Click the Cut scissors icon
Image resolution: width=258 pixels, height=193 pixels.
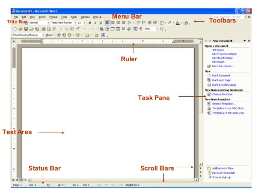pos(61,29)
